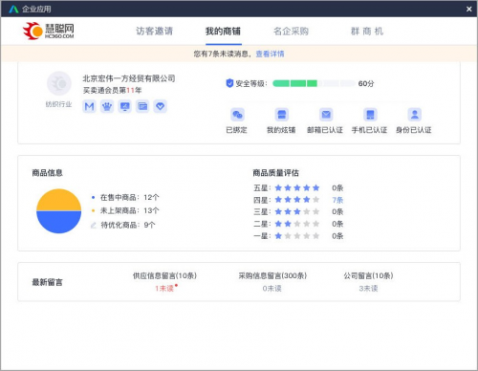Click the five-star rating row stars
This screenshot has height=371, width=478.
tap(297, 187)
